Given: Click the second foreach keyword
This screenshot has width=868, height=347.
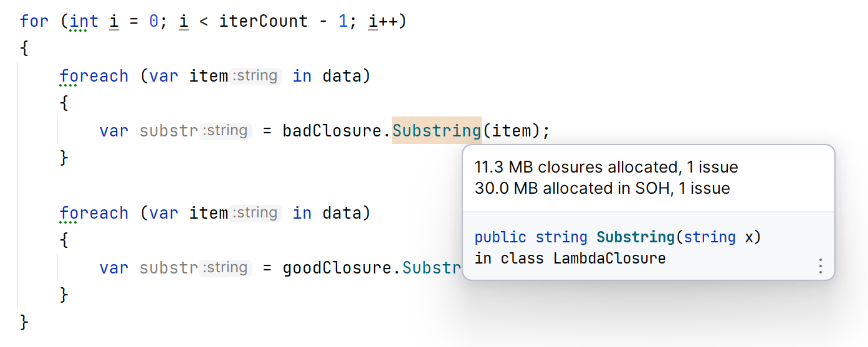Looking at the screenshot, I should tap(93, 213).
